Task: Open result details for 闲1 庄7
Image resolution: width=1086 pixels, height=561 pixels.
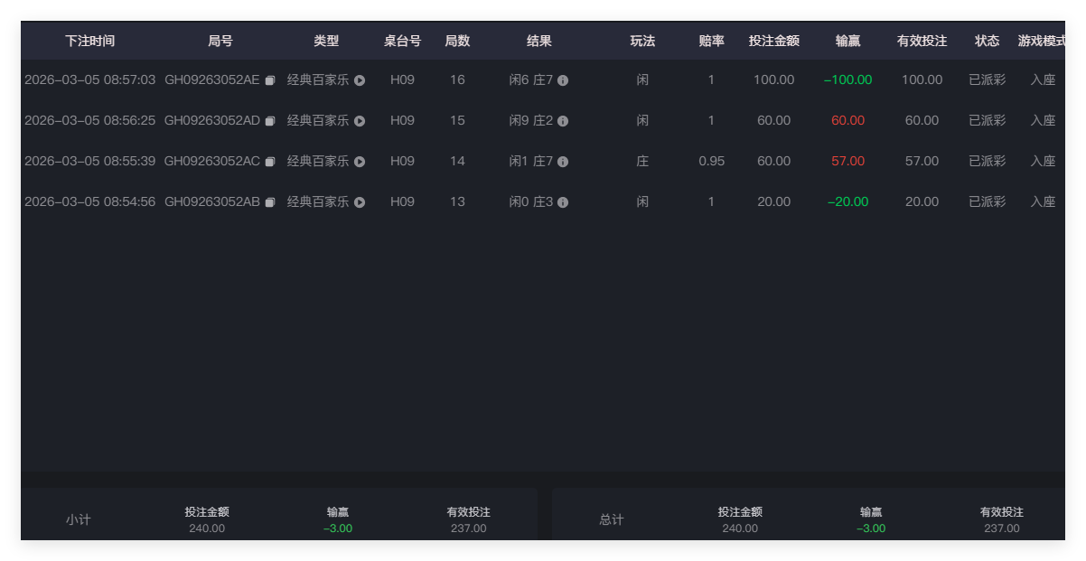Action: coord(562,161)
